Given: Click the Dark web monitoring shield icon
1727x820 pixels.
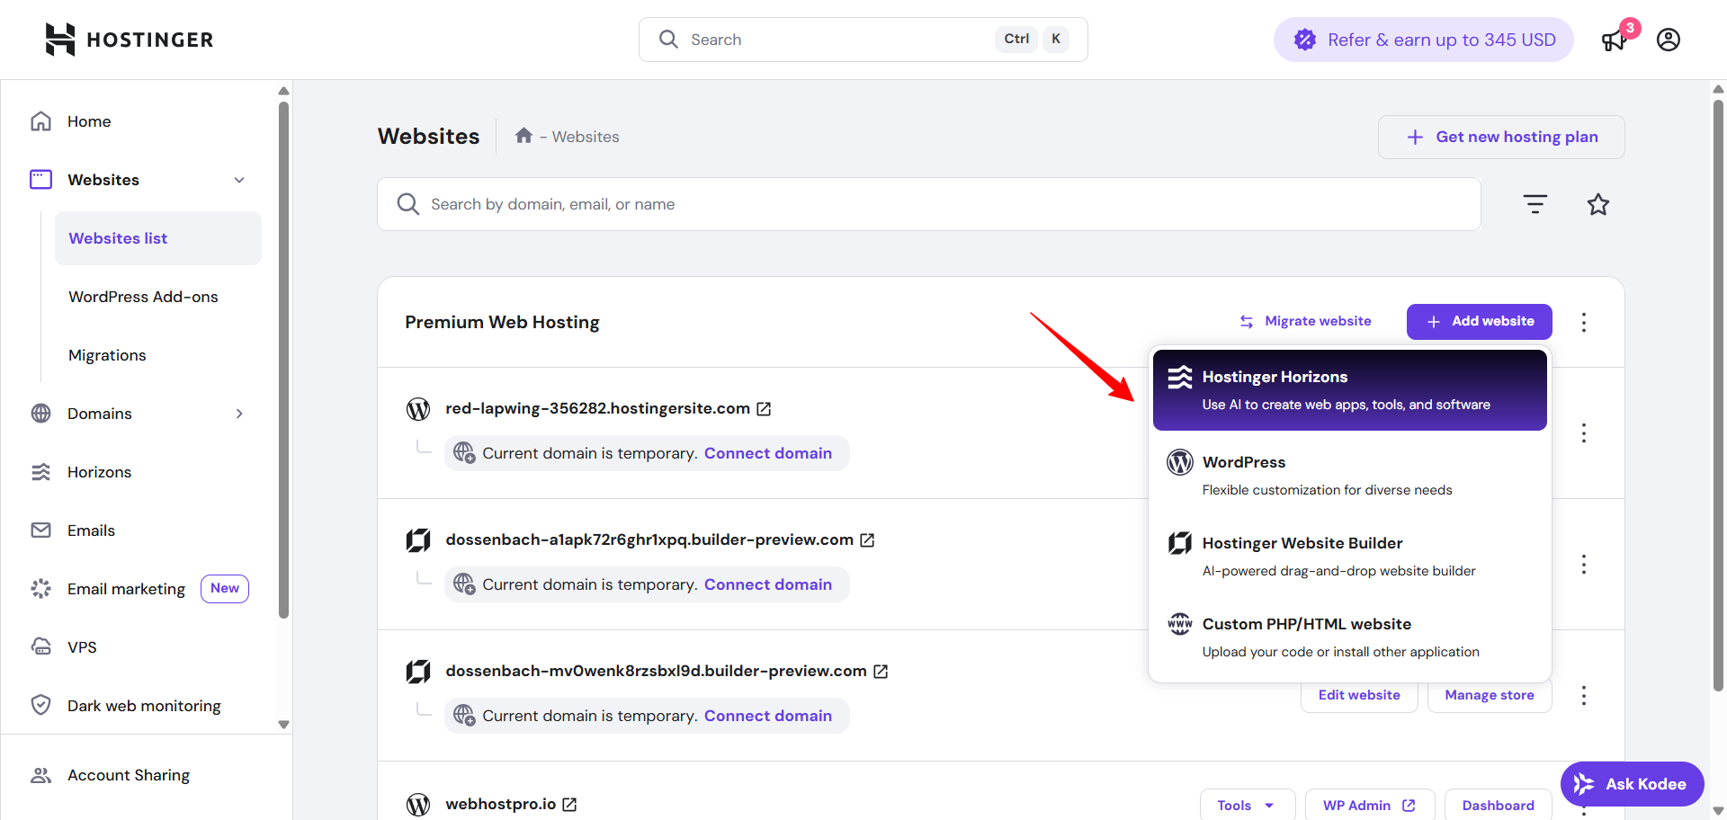Looking at the screenshot, I should tap(41, 706).
